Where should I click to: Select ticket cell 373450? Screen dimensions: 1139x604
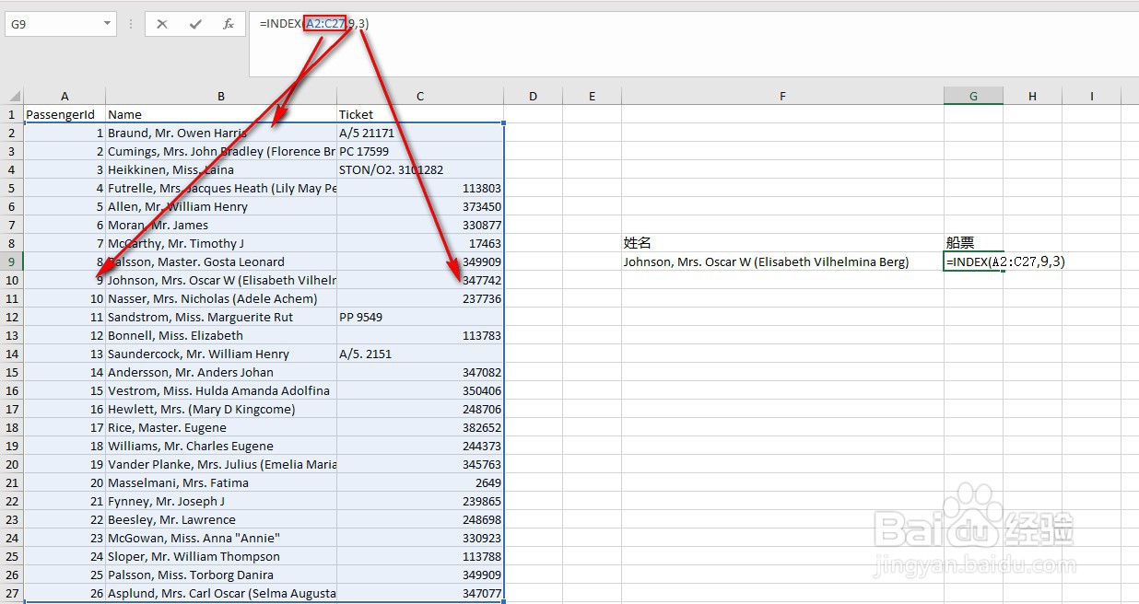click(420, 206)
